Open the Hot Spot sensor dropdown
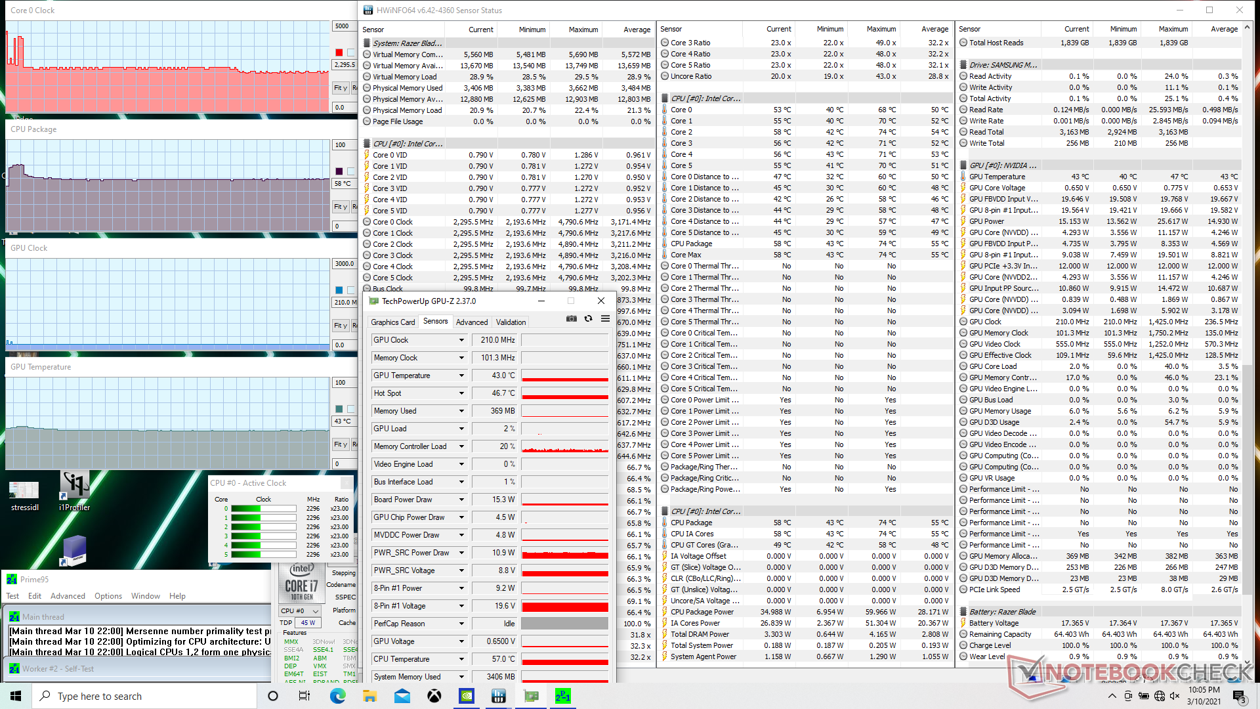This screenshot has height=709, width=1260. pos(461,393)
